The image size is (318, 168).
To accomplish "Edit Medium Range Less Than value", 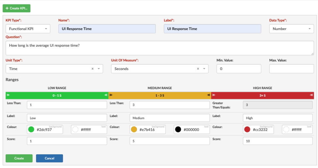I will pyautogui.click(x=170, y=105).
